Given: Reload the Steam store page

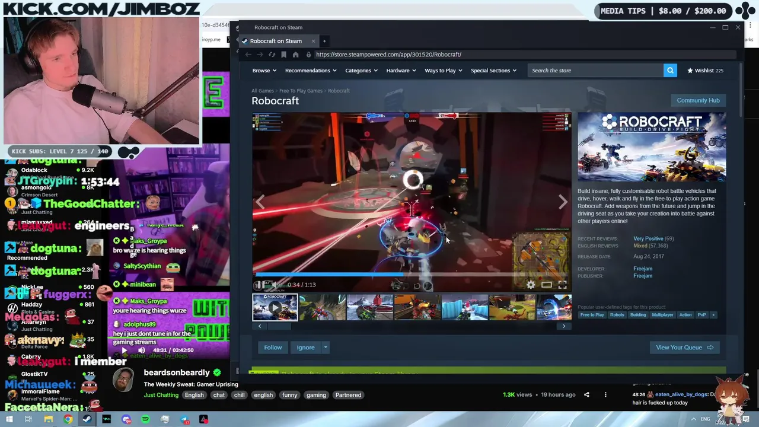Looking at the screenshot, I should [272, 55].
